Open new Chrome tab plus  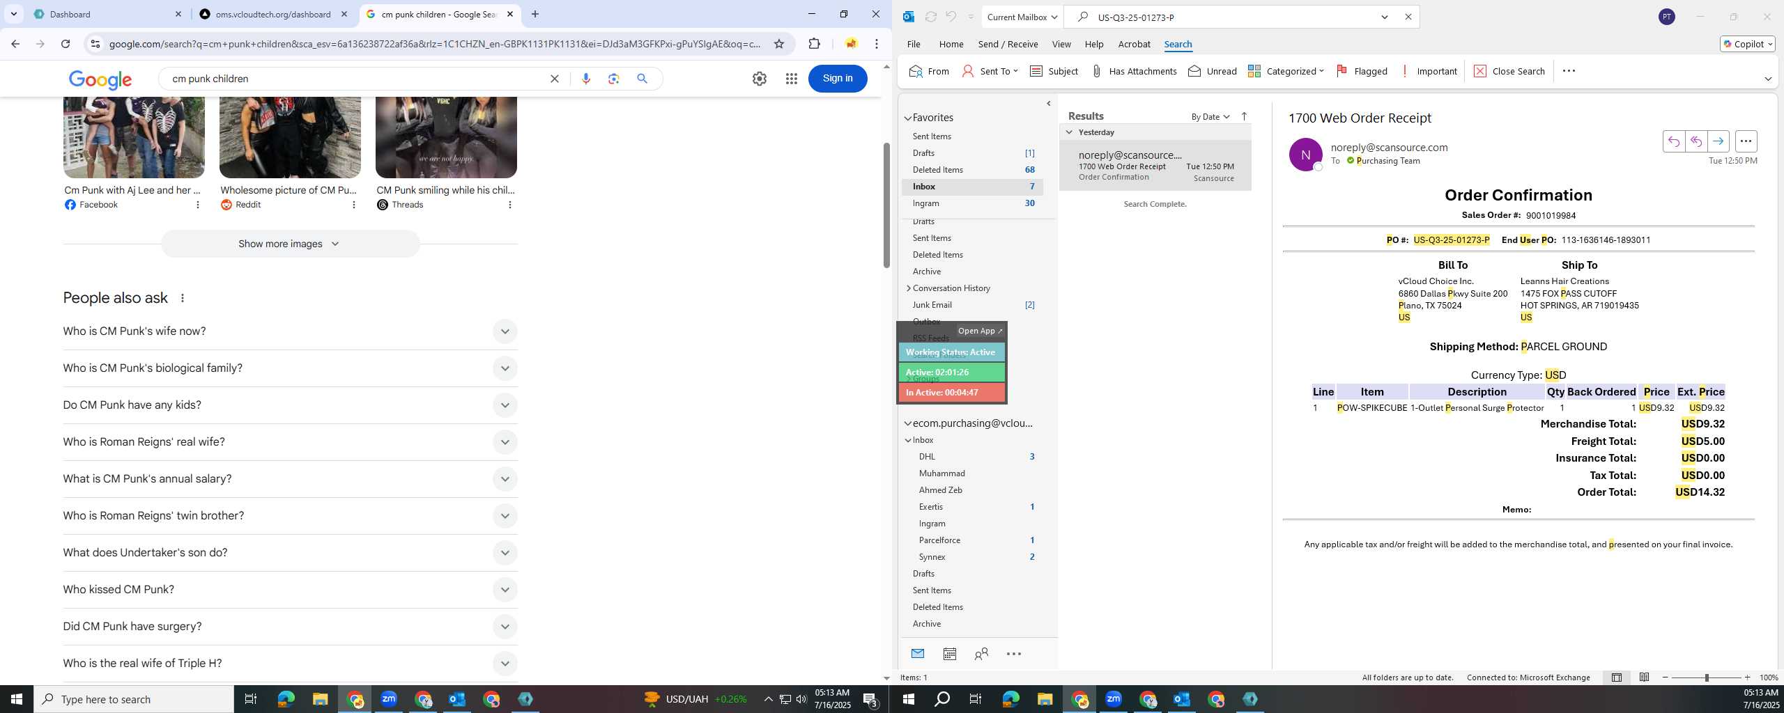(535, 14)
